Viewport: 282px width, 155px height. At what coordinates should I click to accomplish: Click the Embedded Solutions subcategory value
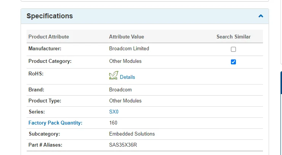132,134
